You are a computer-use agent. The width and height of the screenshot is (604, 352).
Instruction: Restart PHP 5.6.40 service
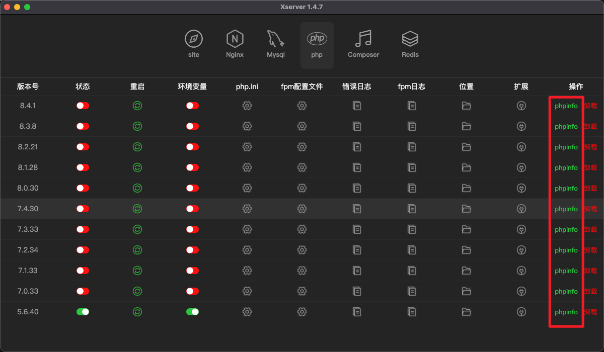pyautogui.click(x=137, y=312)
